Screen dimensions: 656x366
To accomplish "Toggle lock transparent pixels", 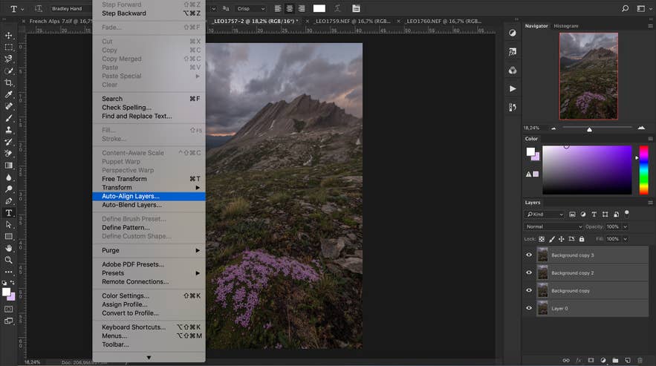I will [x=542, y=239].
